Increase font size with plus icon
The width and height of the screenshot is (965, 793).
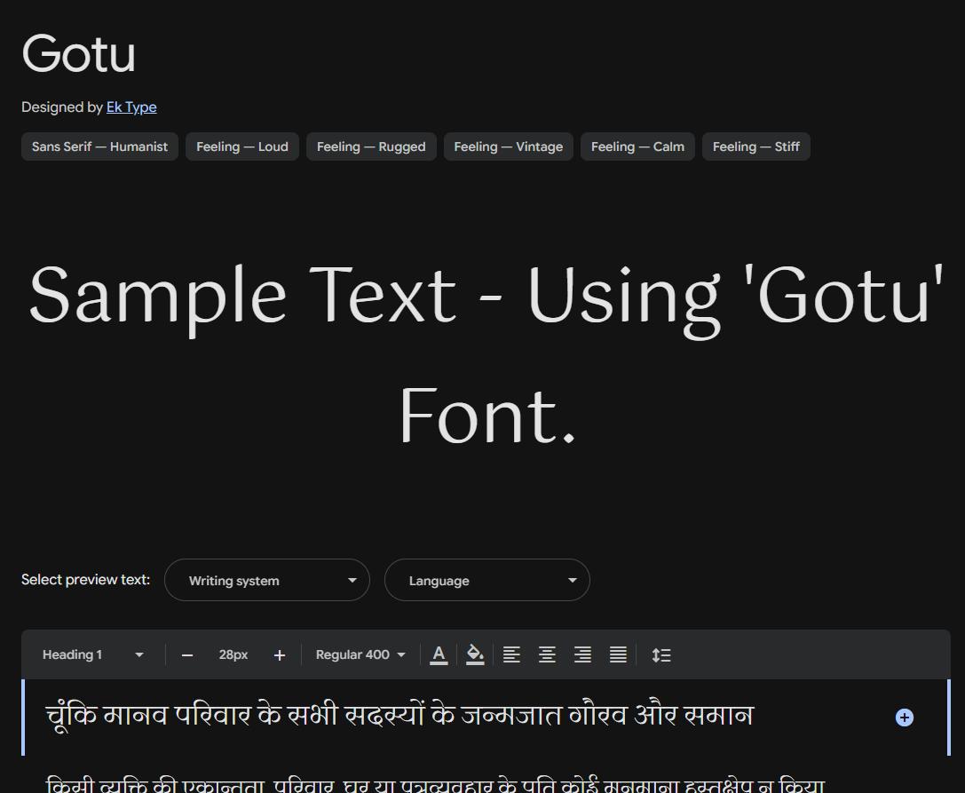click(x=280, y=655)
